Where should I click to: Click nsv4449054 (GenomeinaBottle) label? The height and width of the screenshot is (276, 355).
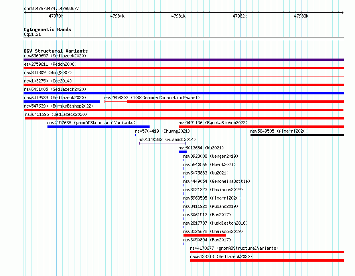pyautogui.click(x=217, y=181)
